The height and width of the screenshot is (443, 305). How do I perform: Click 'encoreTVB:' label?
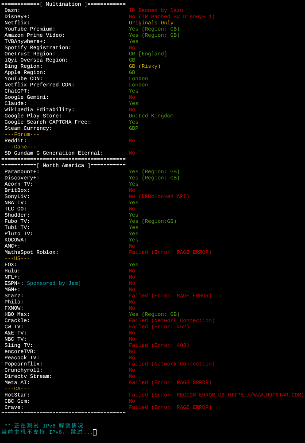(20, 352)
